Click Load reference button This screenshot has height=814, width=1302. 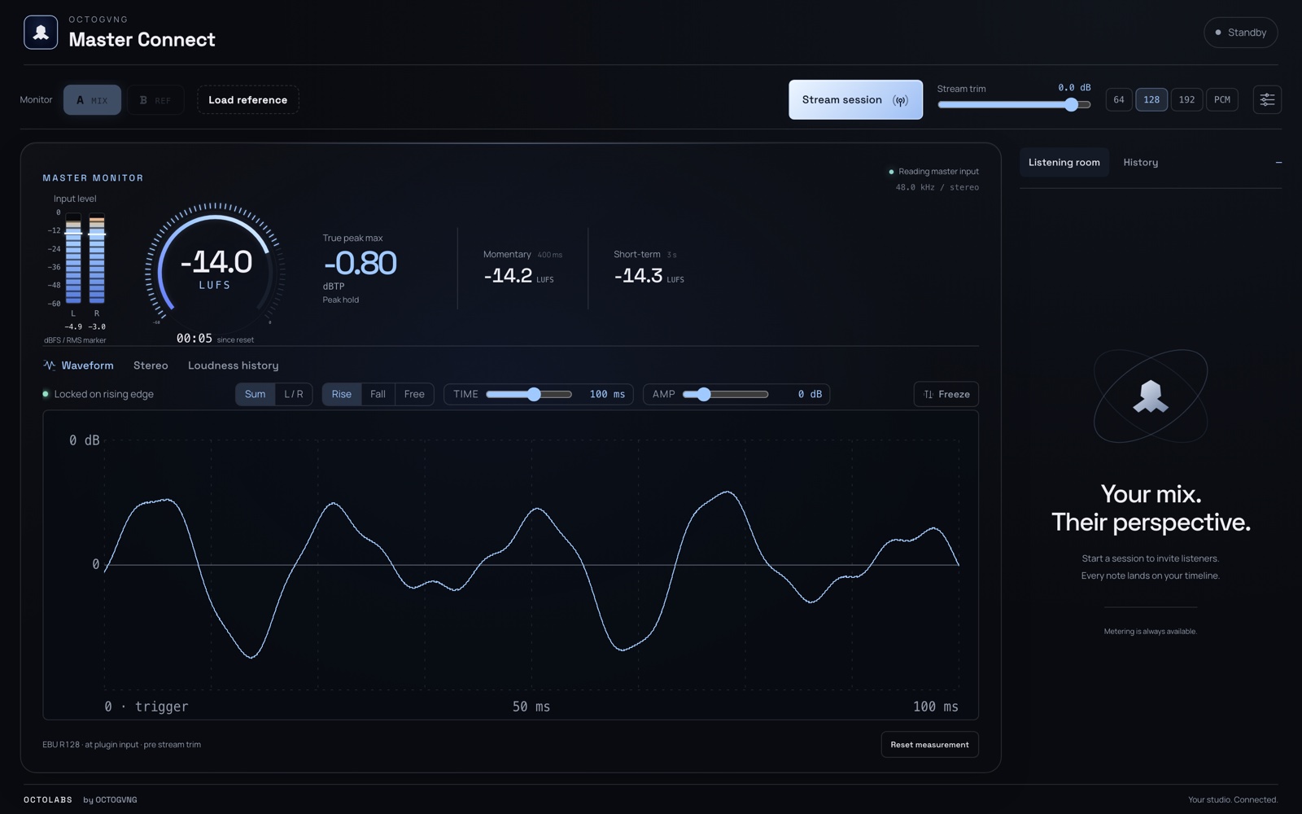[248, 100]
